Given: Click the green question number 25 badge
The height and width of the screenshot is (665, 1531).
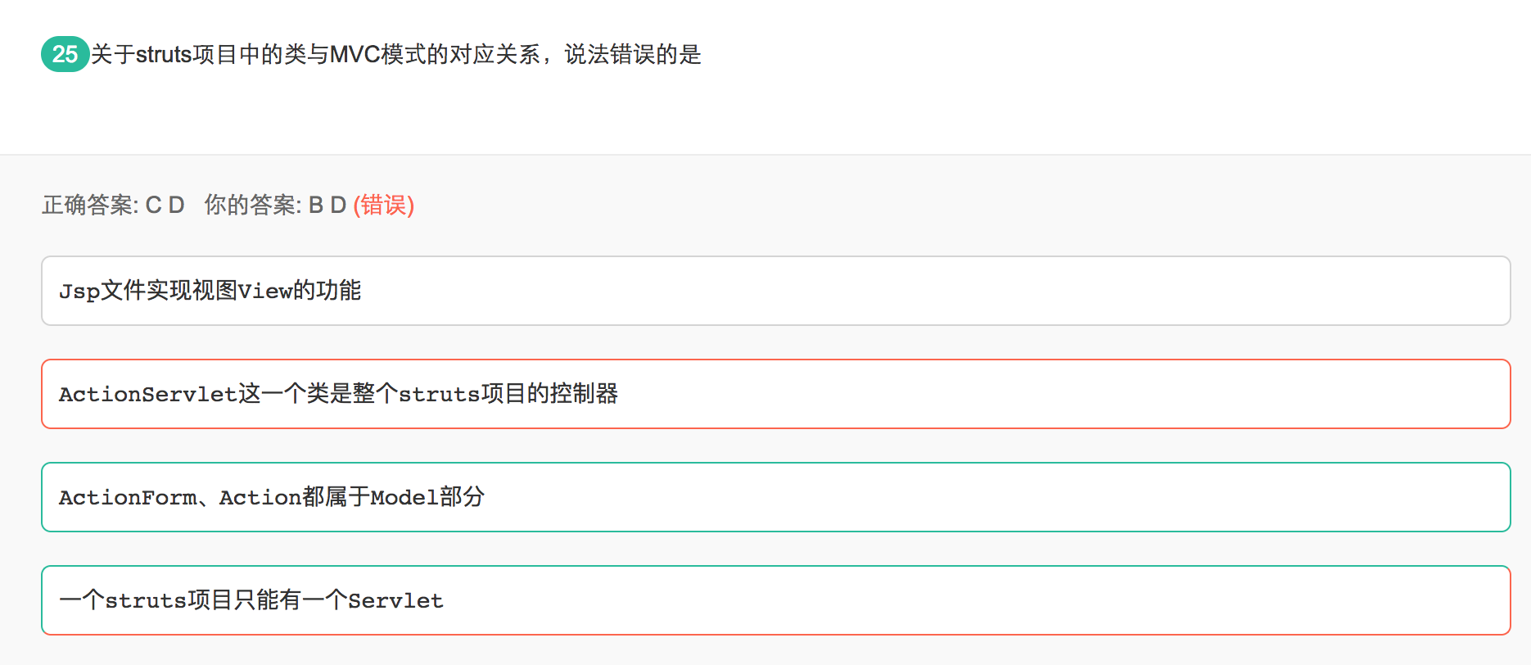Looking at the screenshot, I should click(65, 55).
